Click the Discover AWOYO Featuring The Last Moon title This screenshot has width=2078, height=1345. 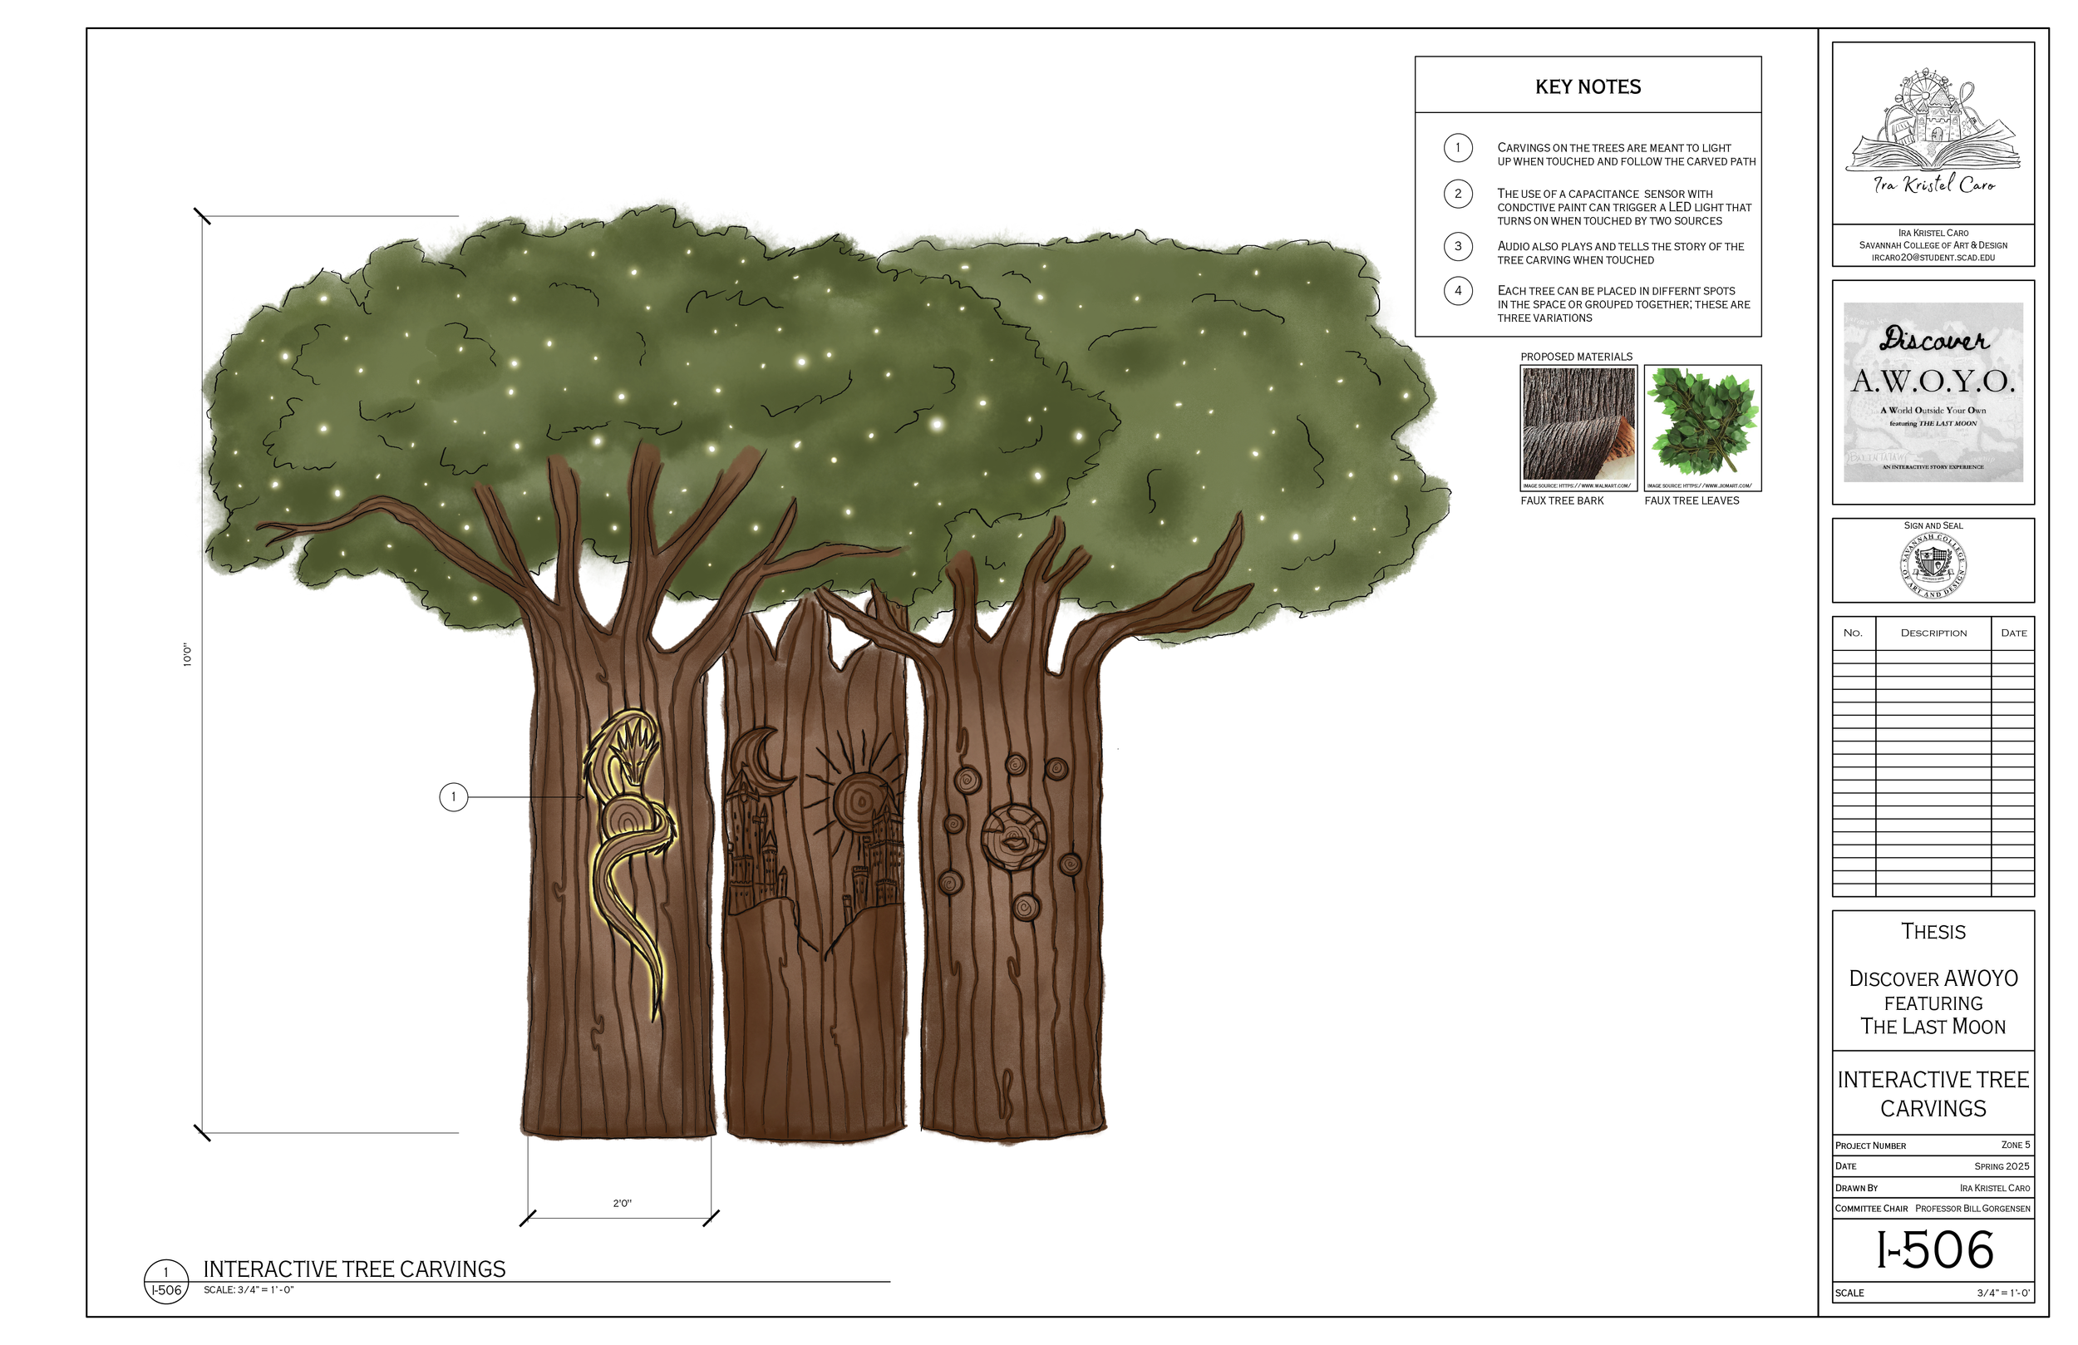(x=1933, y=1002)
